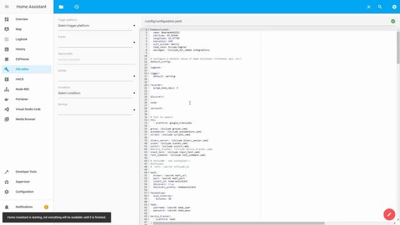Image resolution: width=400 pixels, height=225 pixels.
Task: Click the orange notifications count badge
Action: tap(46, 207)
